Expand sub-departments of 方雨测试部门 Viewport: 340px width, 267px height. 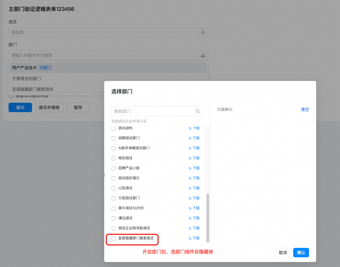tap(194, 198)
